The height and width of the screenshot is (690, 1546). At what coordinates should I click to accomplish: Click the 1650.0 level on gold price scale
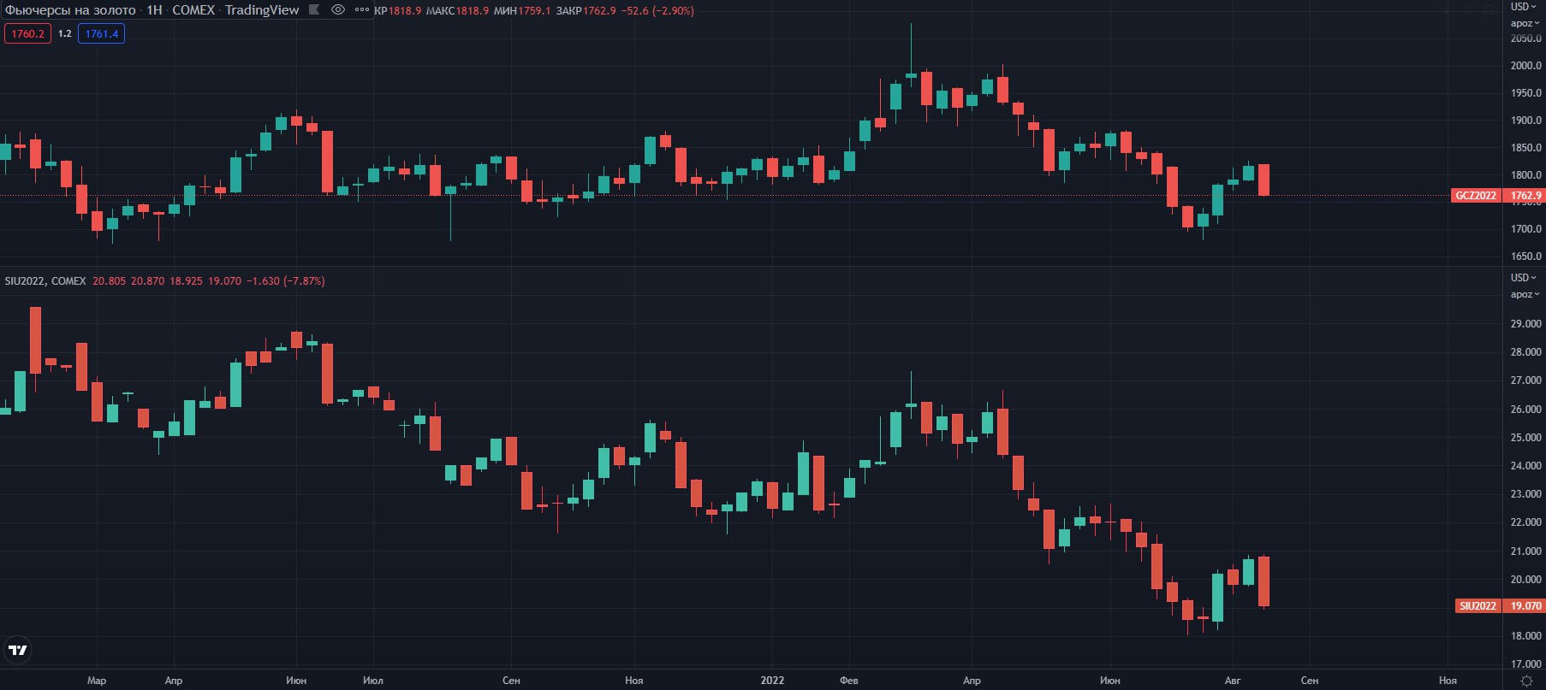pyautogui.click(x=1525, y=257)
